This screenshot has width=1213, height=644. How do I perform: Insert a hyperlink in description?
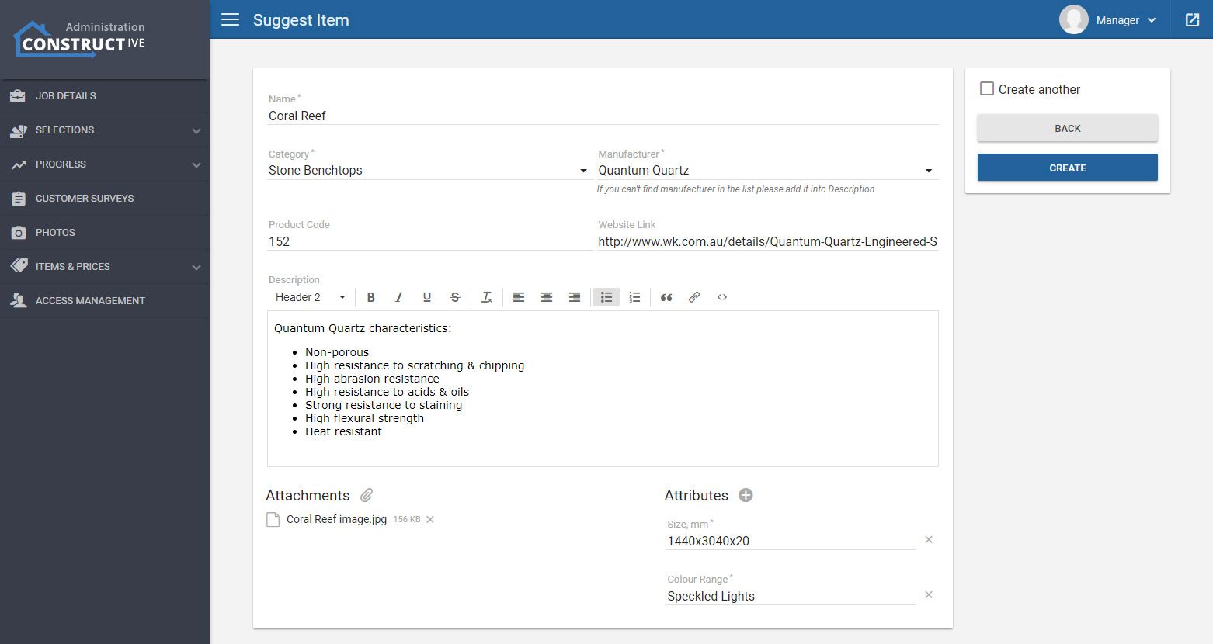click(694, 297)
